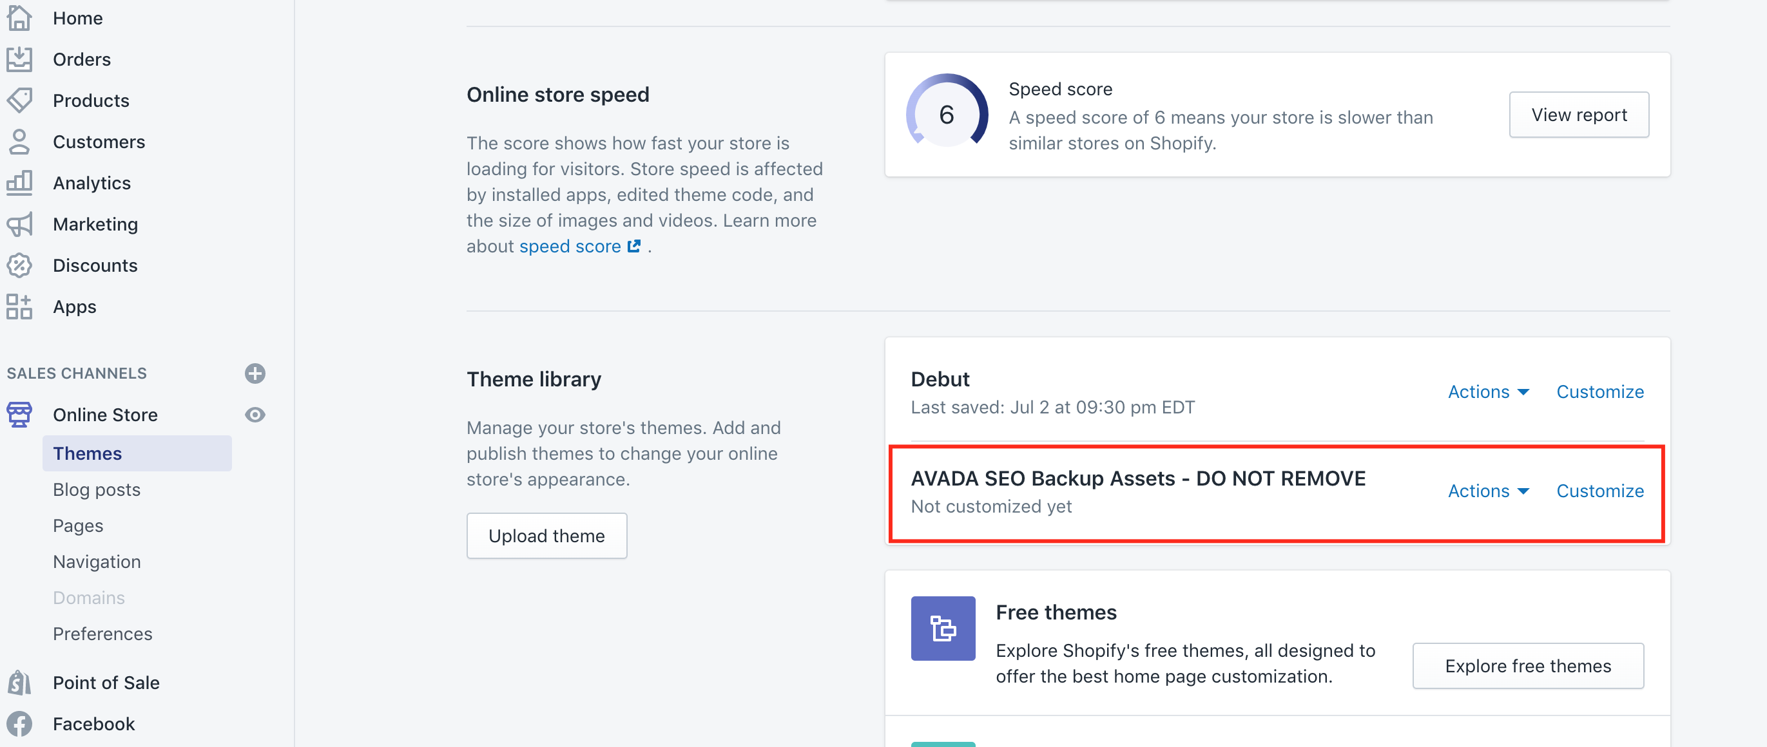Add sales channel with plus icon
This screenshot has height=747, width=1767.
click(x=255, y=373)
